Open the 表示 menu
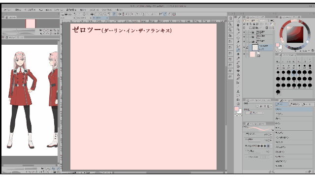 pyautogui.click(x=83, y=10)
